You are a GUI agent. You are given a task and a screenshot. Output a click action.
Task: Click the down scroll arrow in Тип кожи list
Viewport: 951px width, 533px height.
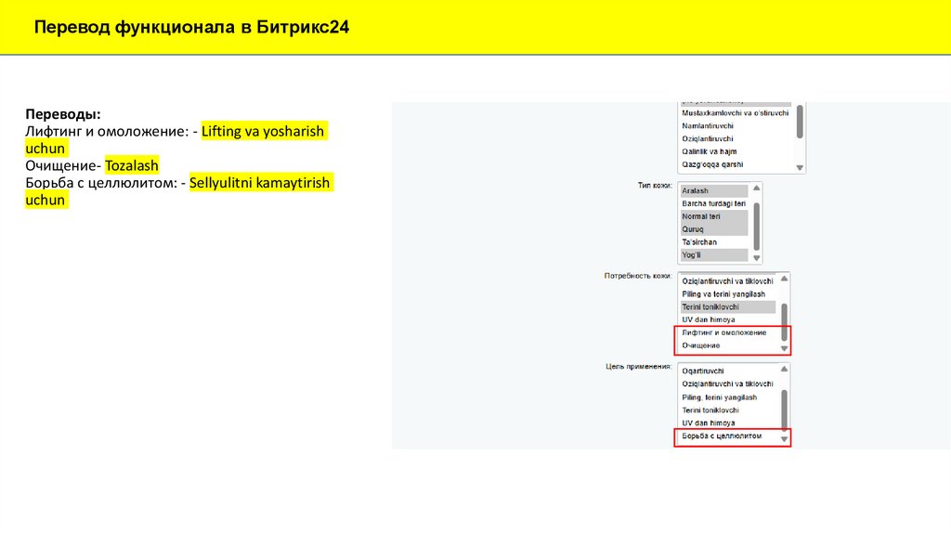tap(756, 258)
